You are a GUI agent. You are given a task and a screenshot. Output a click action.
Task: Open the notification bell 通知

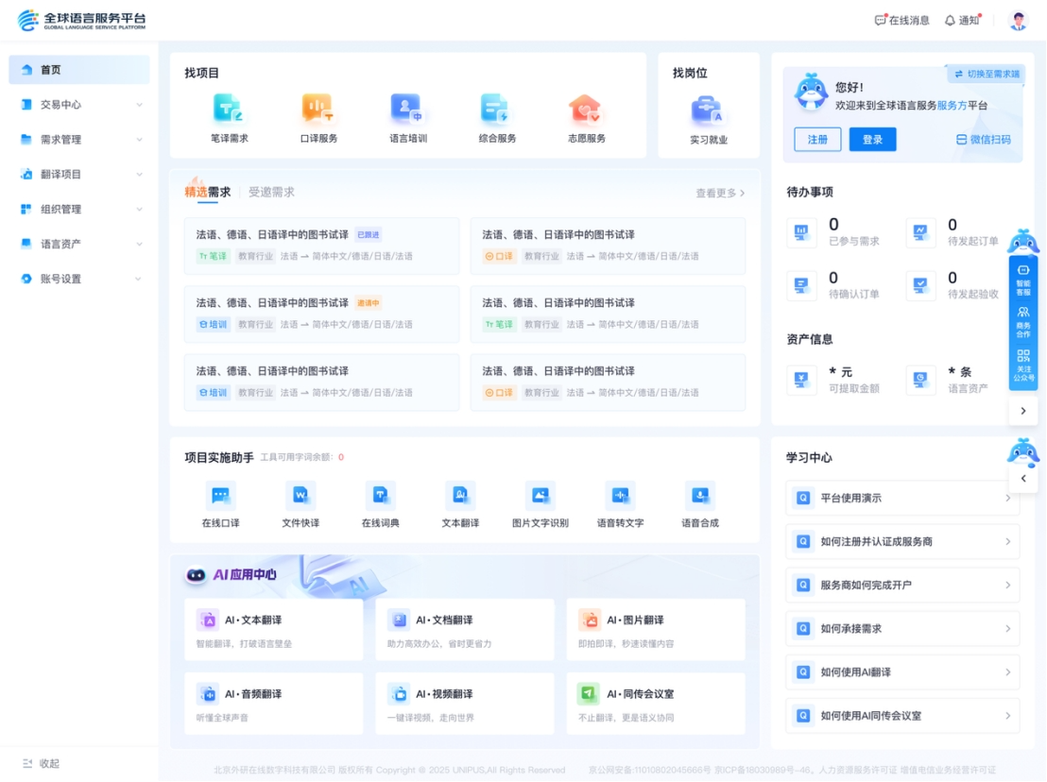coord(962,20)
